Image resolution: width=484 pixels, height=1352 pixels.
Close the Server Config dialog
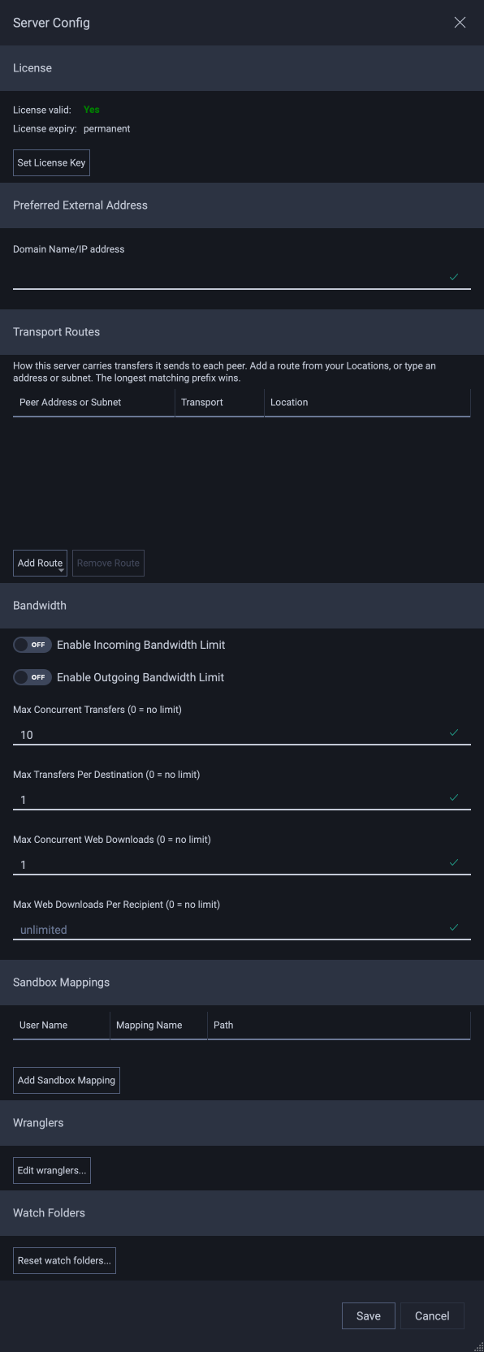pos(460,23)
